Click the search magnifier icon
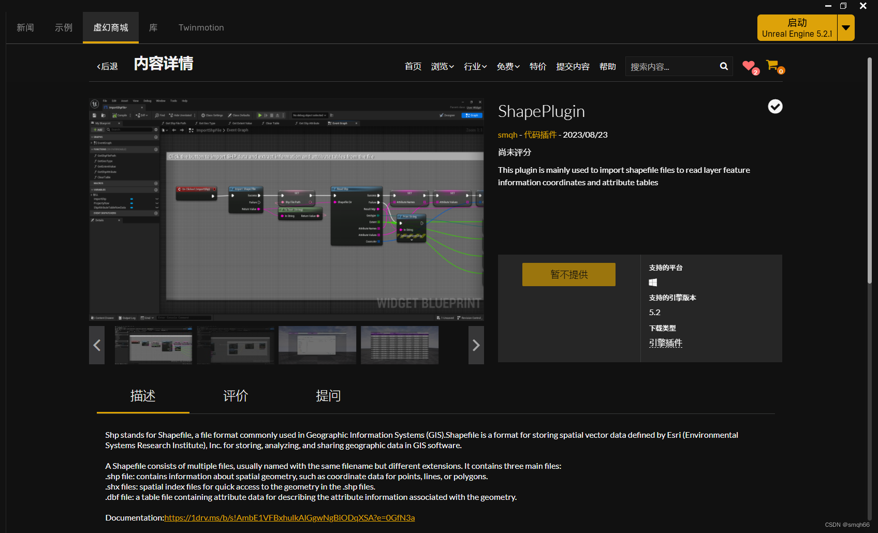 click(723, 66)
